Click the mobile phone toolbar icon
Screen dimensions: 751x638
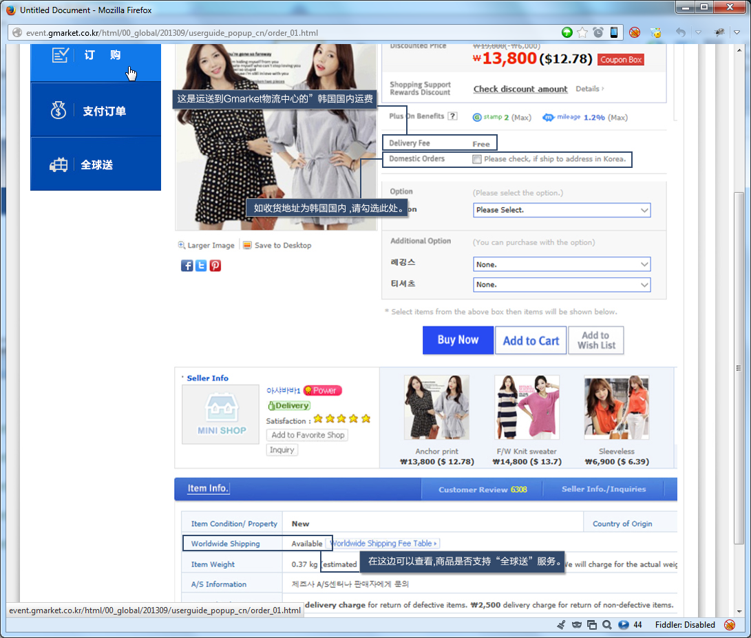(613, 32)
